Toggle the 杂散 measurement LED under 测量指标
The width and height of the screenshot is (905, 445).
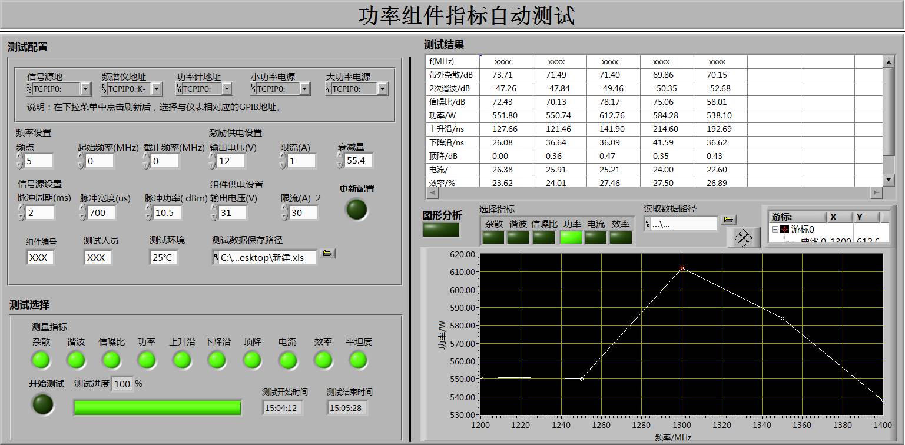point(41,360)
